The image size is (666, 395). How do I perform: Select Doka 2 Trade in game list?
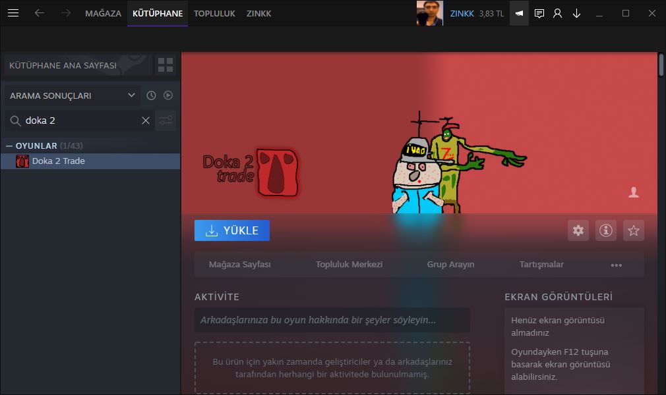click(90, 161)
